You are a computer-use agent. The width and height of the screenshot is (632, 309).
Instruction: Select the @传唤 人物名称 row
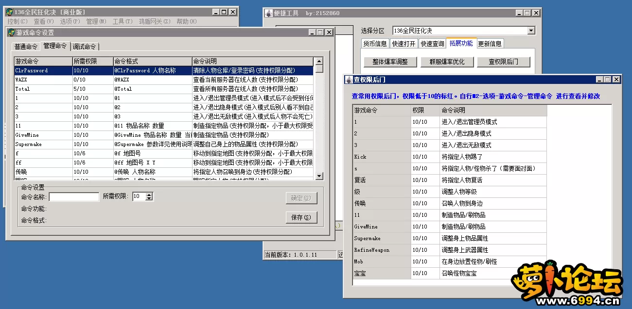[164, 172]
